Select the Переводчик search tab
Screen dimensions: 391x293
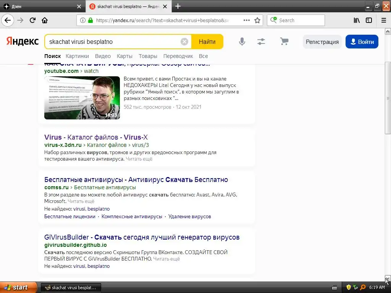point(178,56)
